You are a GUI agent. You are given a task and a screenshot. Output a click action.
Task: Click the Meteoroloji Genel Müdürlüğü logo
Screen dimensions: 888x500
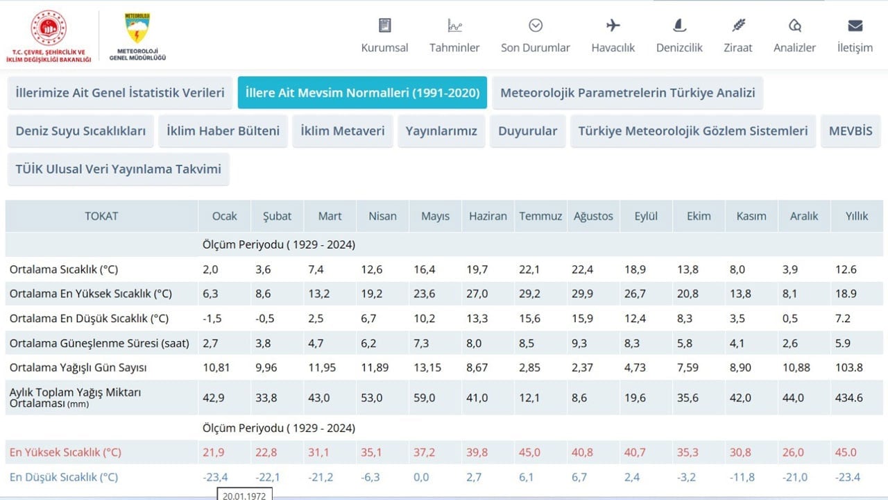[137, 35]
